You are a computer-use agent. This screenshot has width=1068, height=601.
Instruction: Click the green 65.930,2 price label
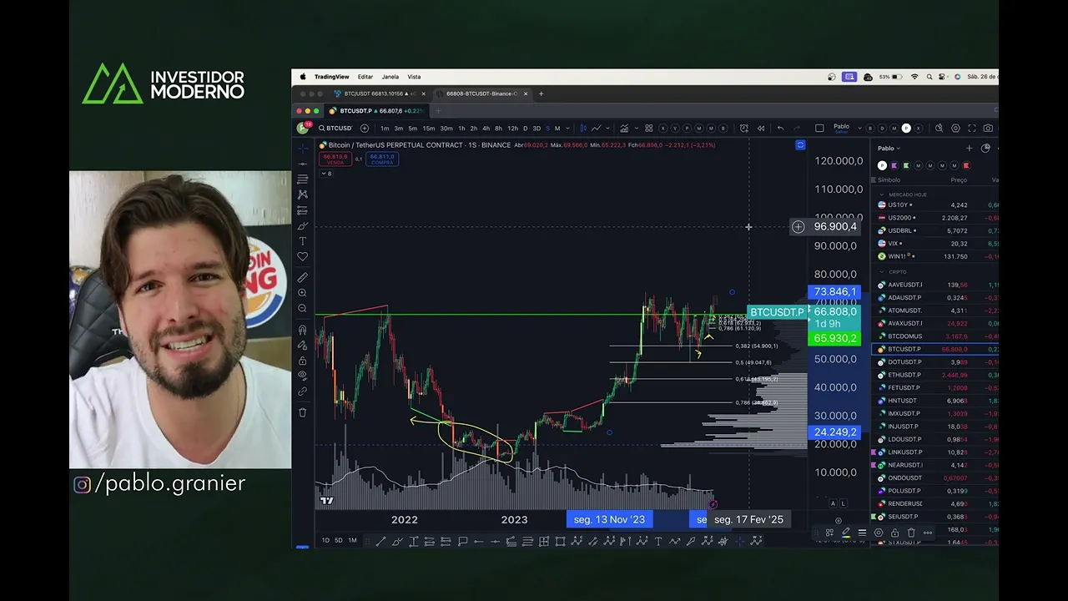pyautogui.click(x=834, y=339)
